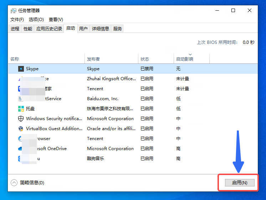266x200 pixels.
Task: Switch to the 应用历史记录 tab
Action: pyautogui.click(x=49, y=29)
